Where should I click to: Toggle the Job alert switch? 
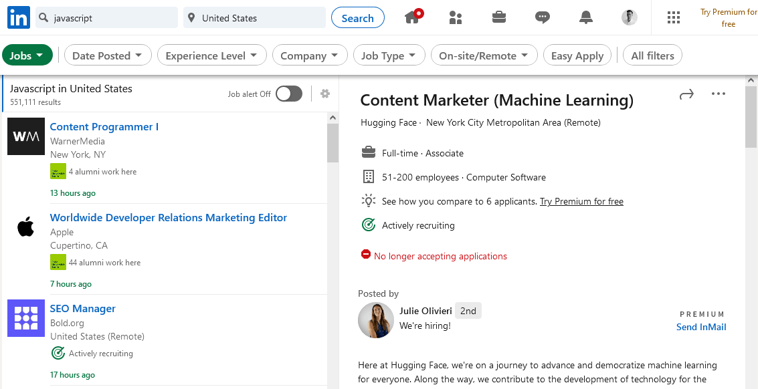(289, 94)
